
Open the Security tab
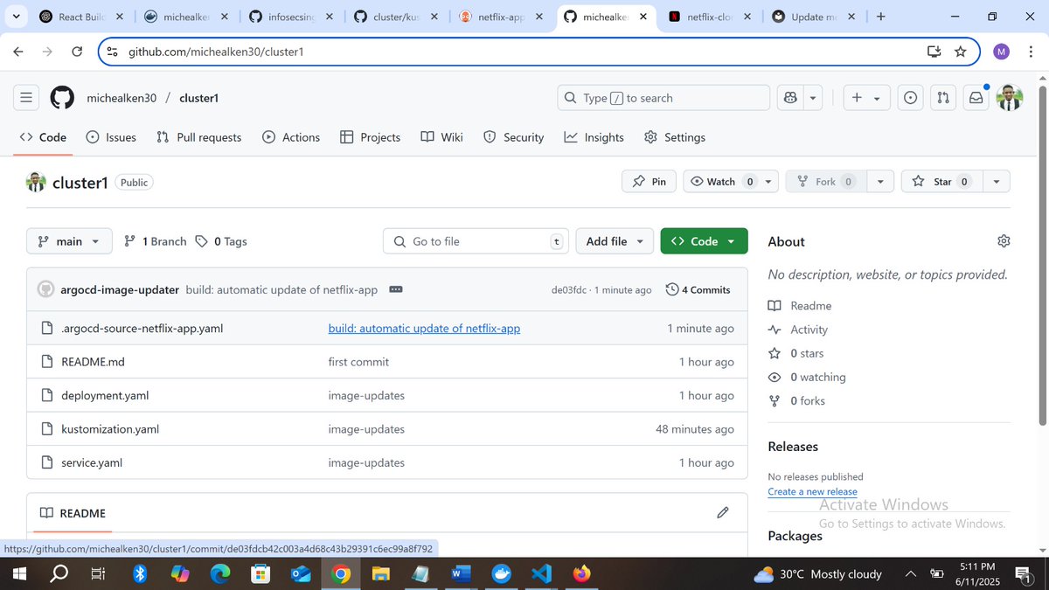[514, 137]
